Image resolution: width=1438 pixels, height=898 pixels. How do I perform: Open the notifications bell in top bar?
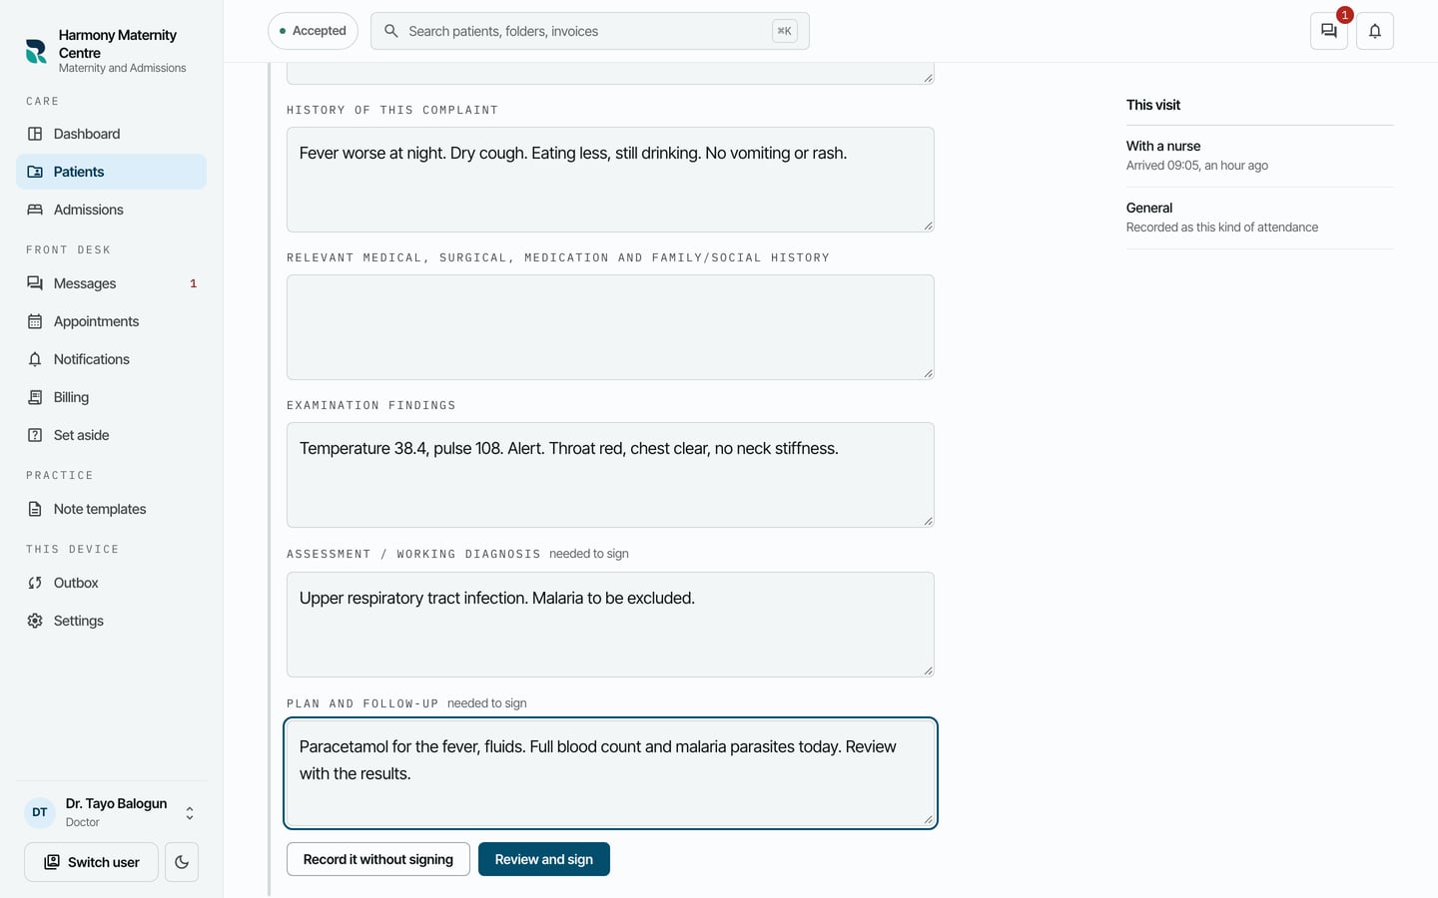click(1375, 31)
